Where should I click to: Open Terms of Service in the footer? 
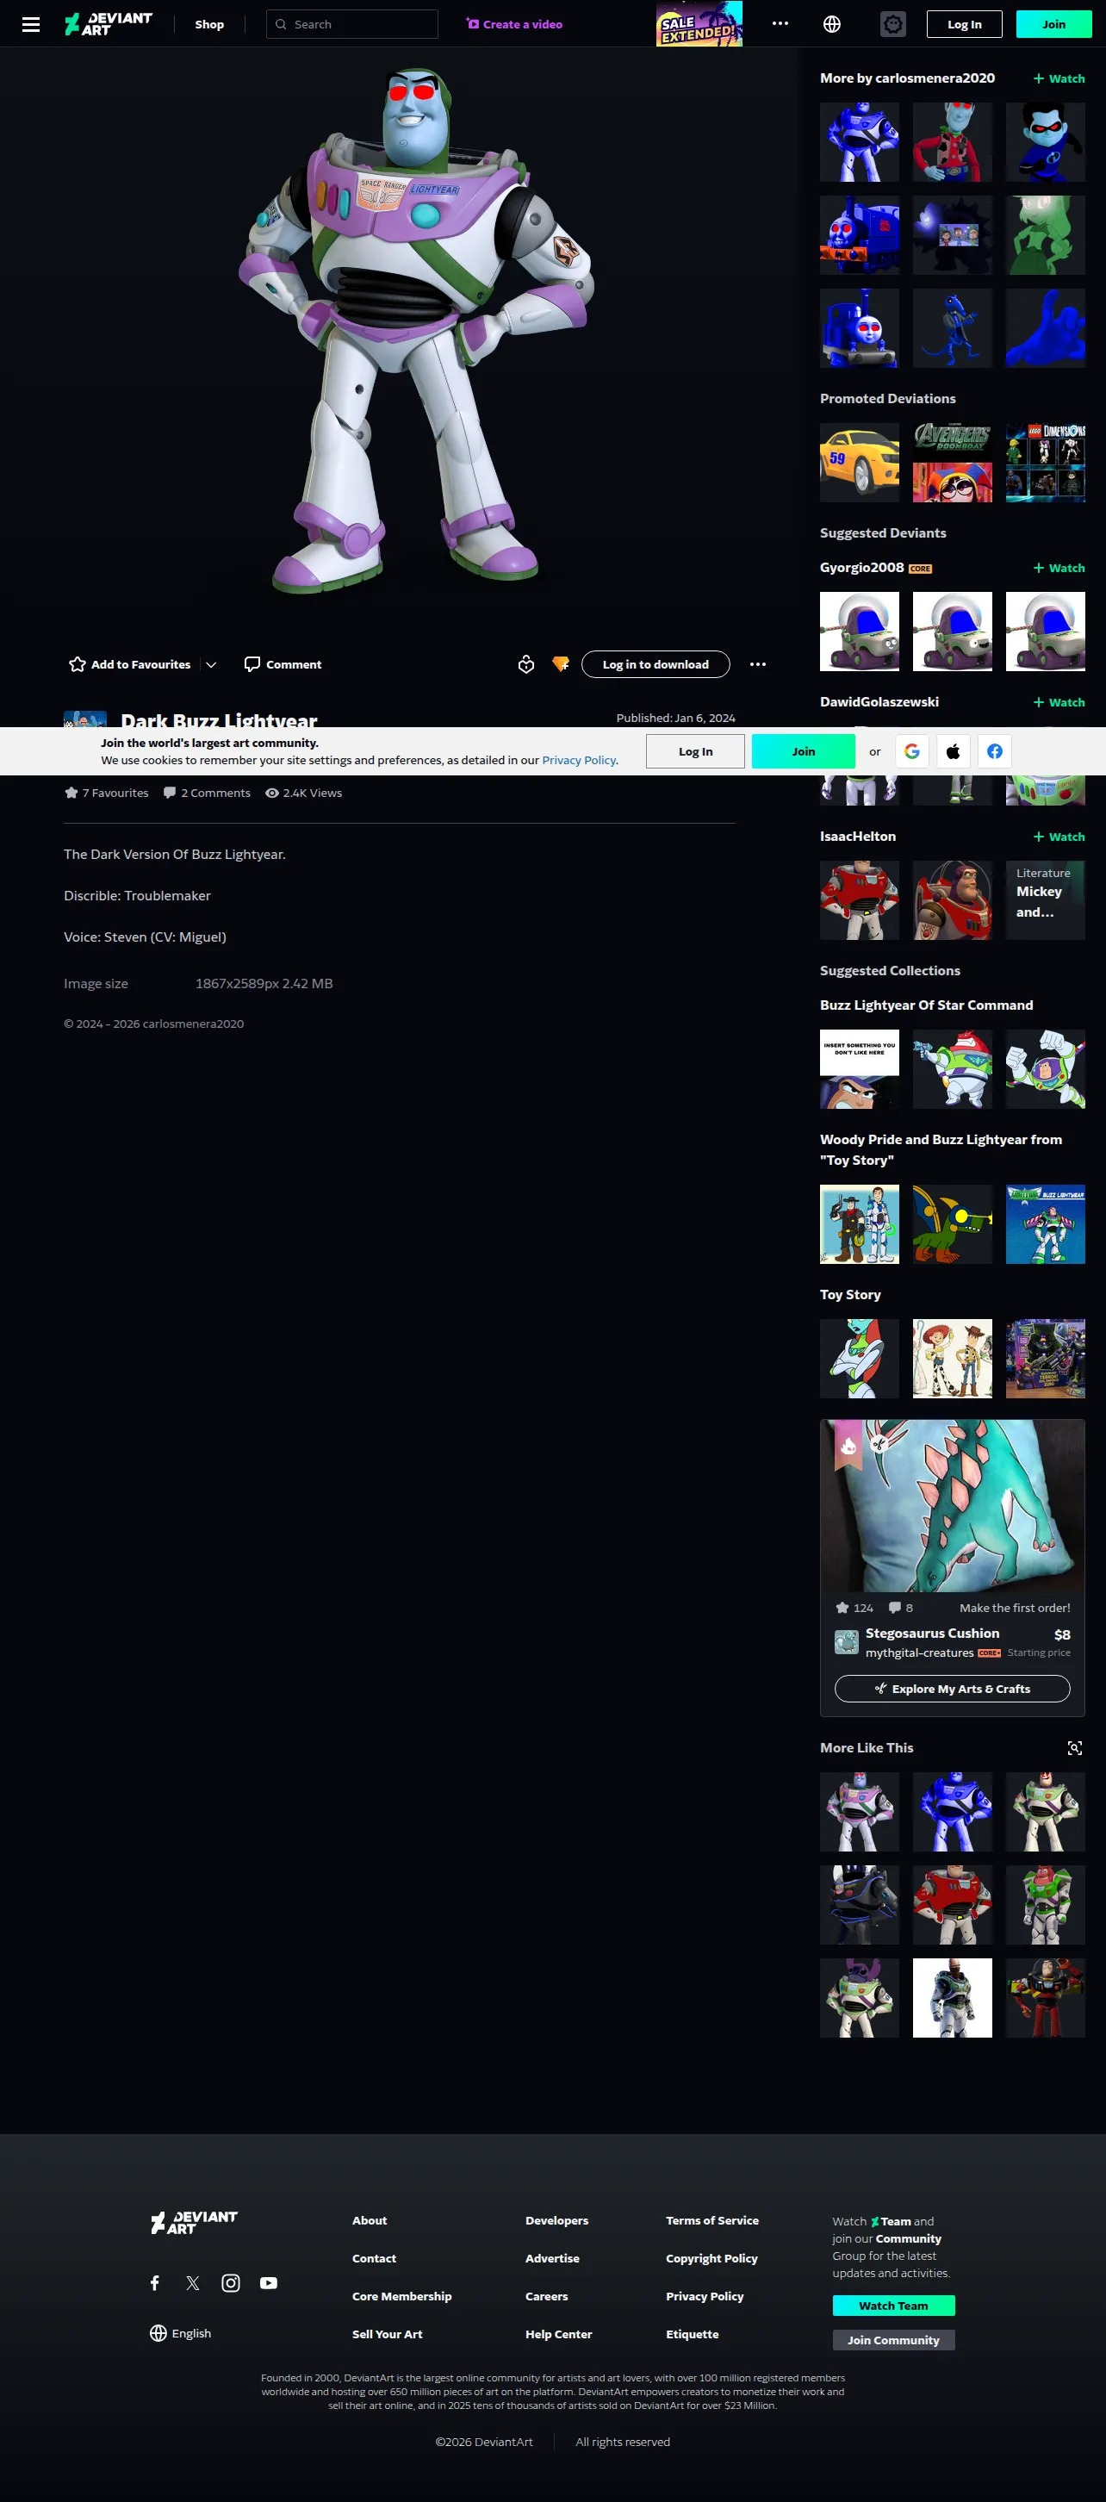712,2220
